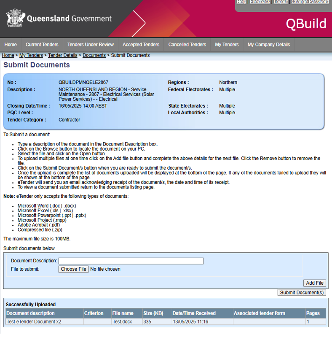332x337 pixels.
Task: Click the Contractor tender category value
Action: [69, 120]
